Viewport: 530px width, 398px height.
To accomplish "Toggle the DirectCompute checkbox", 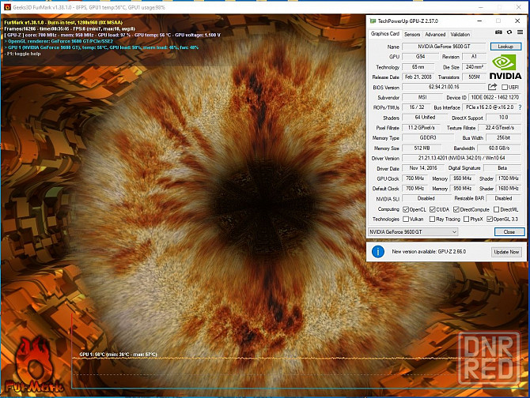I will coord(456,209).
